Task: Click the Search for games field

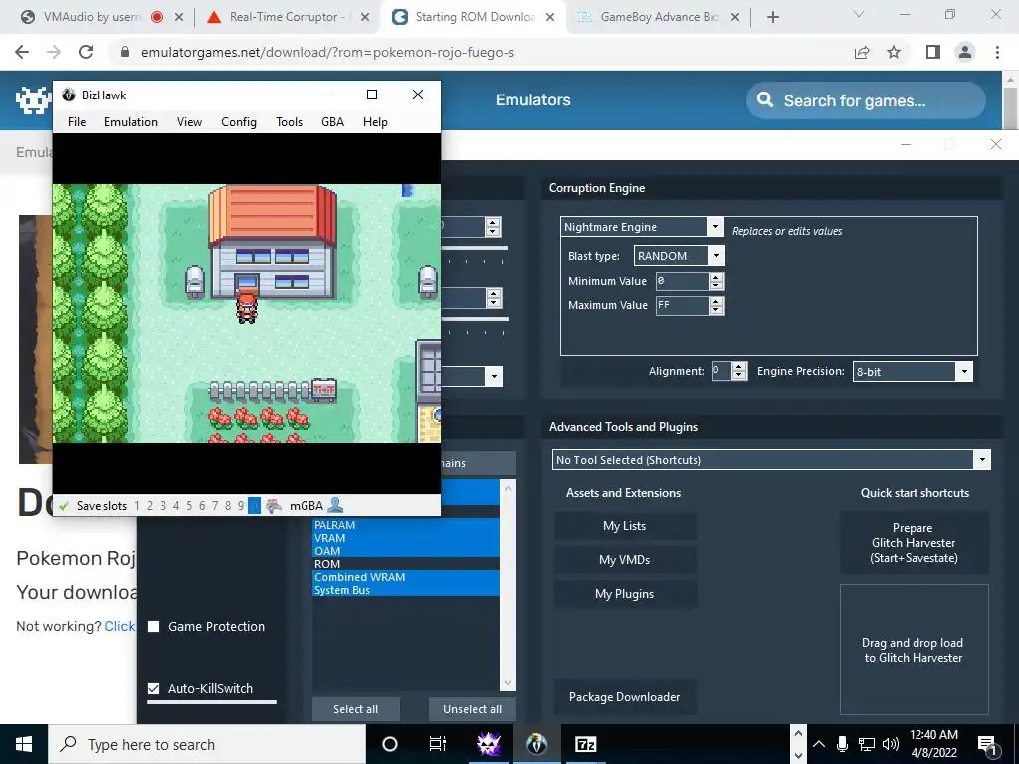Action: [866, 100]
